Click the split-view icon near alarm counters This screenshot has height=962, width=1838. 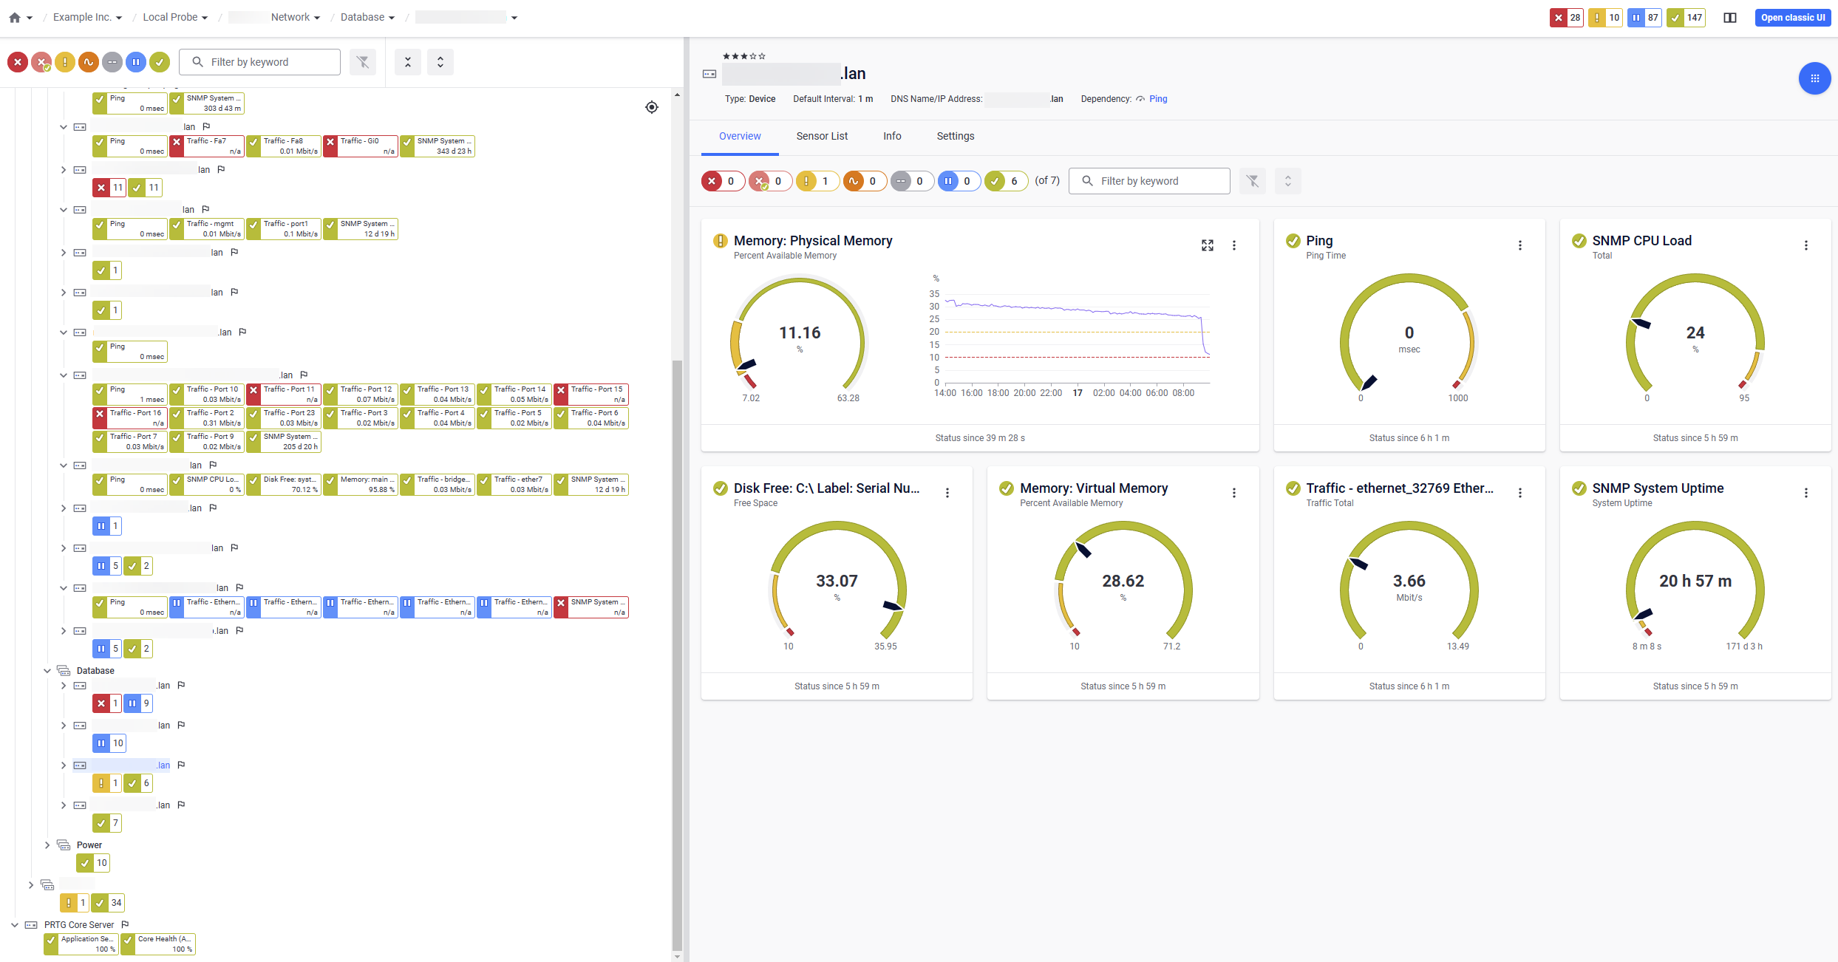1730,17
